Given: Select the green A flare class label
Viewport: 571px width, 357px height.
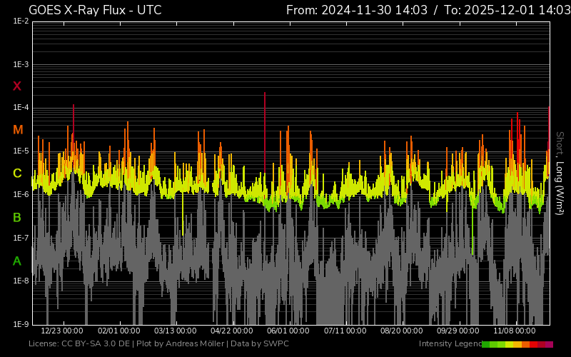Looking at the screenshot, I should pos(17,261).
